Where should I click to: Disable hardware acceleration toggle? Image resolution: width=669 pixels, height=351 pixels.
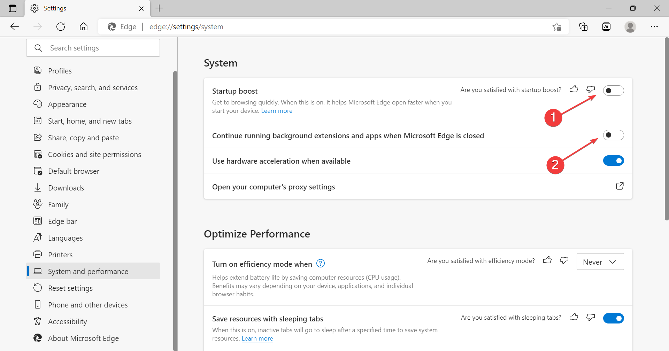point(613,161)
